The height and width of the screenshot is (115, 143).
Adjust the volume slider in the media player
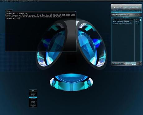[x=126, y=11]
